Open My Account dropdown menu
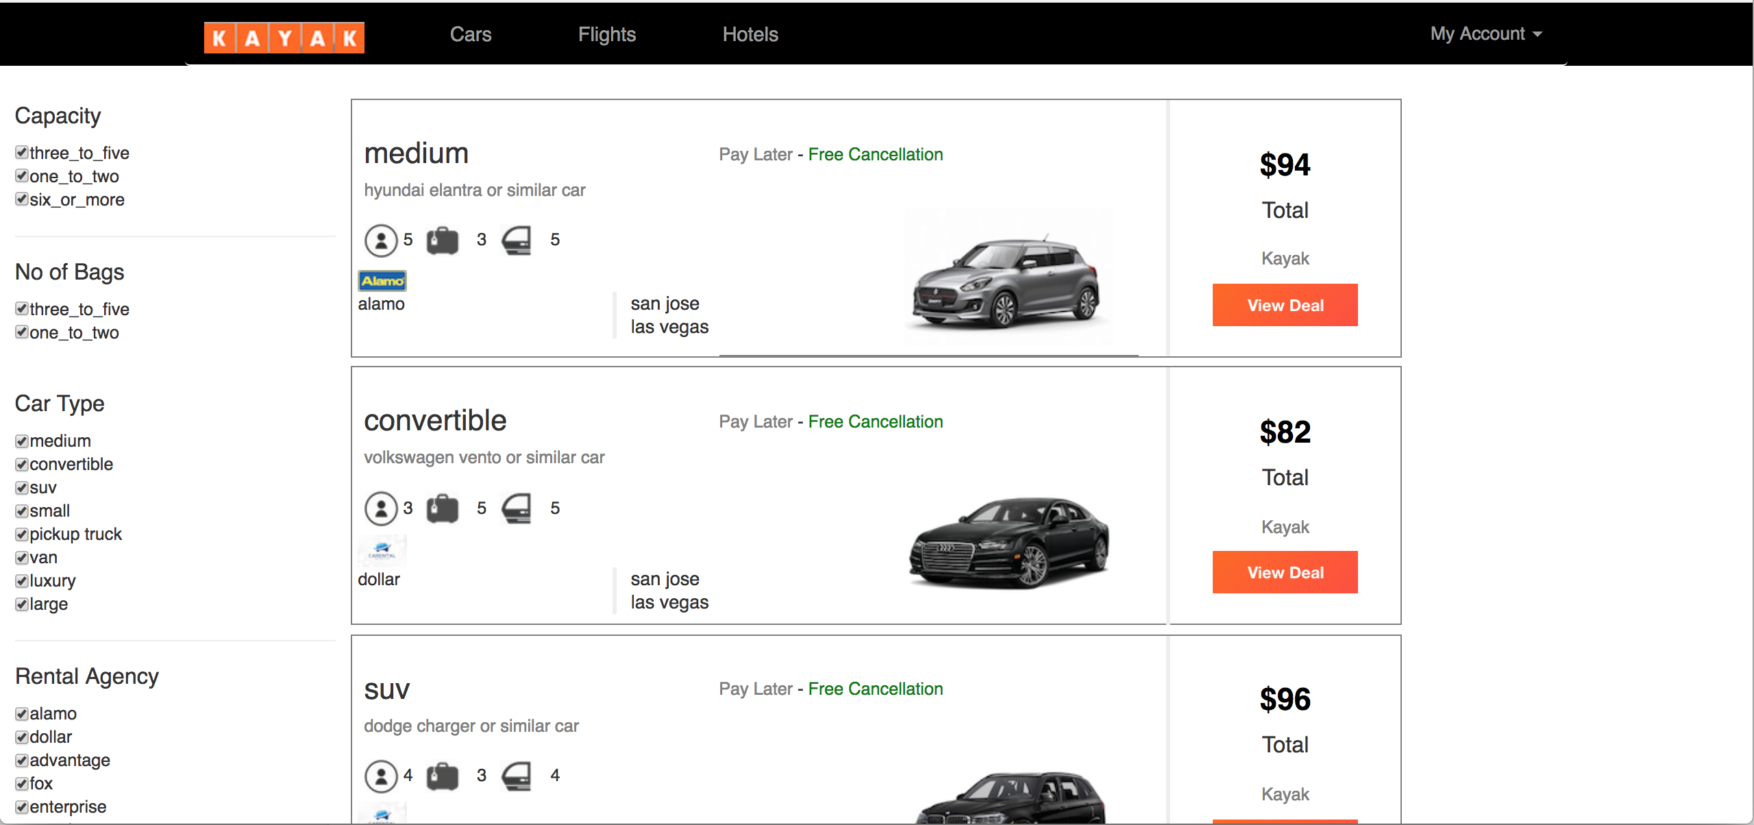The width and height of the screenshot is (1754, 825). point(1485,34)
